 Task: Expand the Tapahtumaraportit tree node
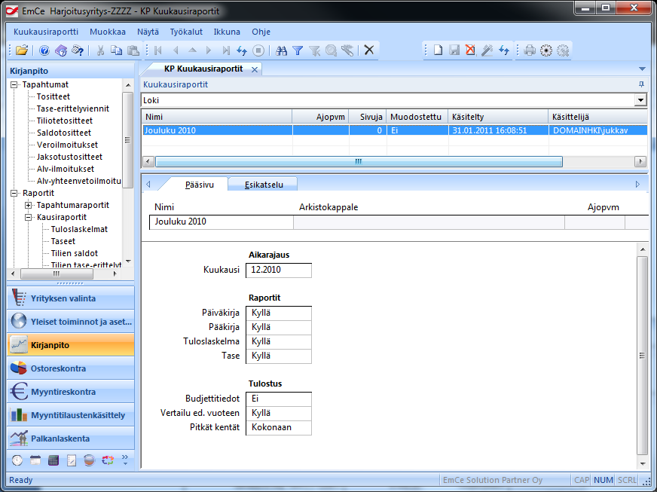click(x=28, y=206)
